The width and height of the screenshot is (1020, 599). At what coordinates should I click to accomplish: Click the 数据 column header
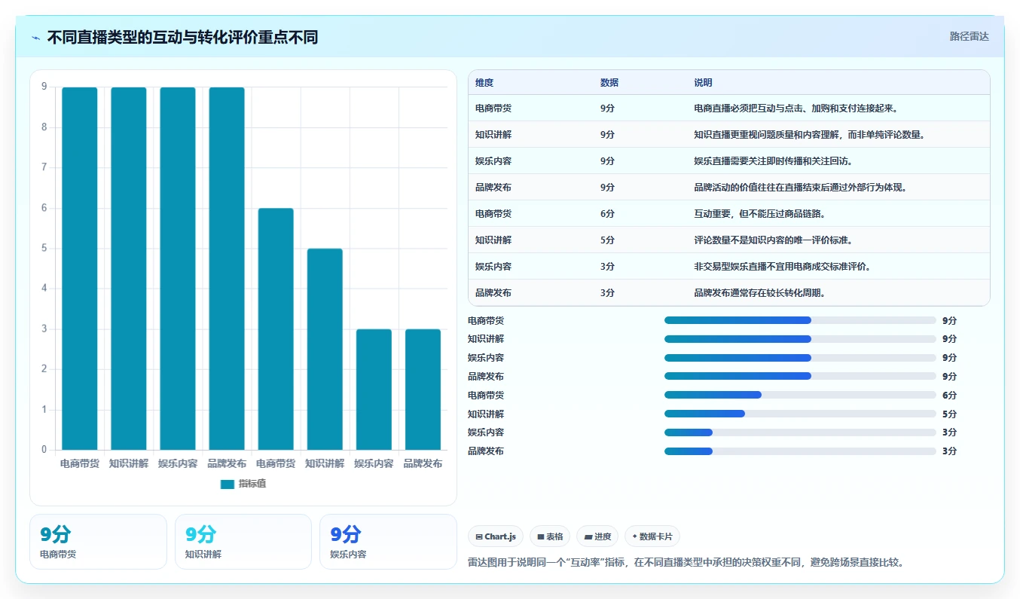(x=609, y=83)
